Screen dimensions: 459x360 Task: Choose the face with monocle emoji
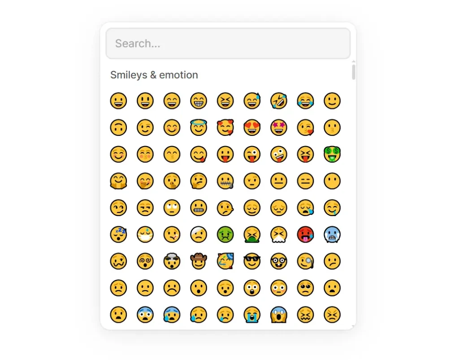pyautogui.click(x=306, y=261)
